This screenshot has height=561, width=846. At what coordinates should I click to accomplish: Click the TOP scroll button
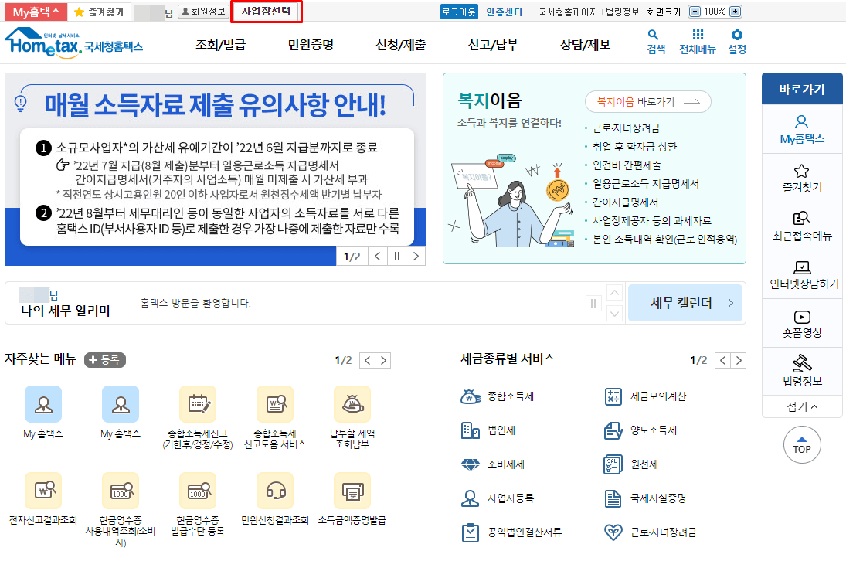[x=802, y=445]
